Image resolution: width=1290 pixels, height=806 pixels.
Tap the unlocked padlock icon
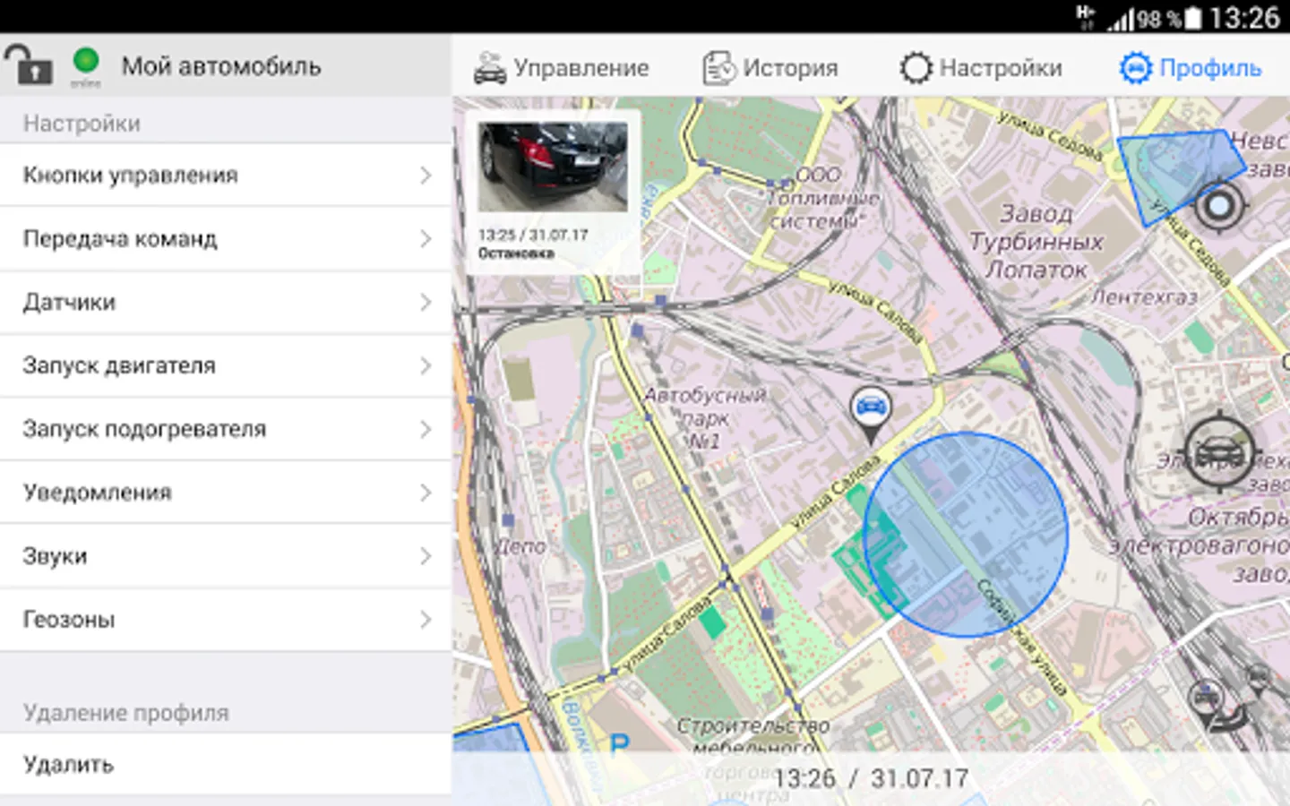[28, 65]
